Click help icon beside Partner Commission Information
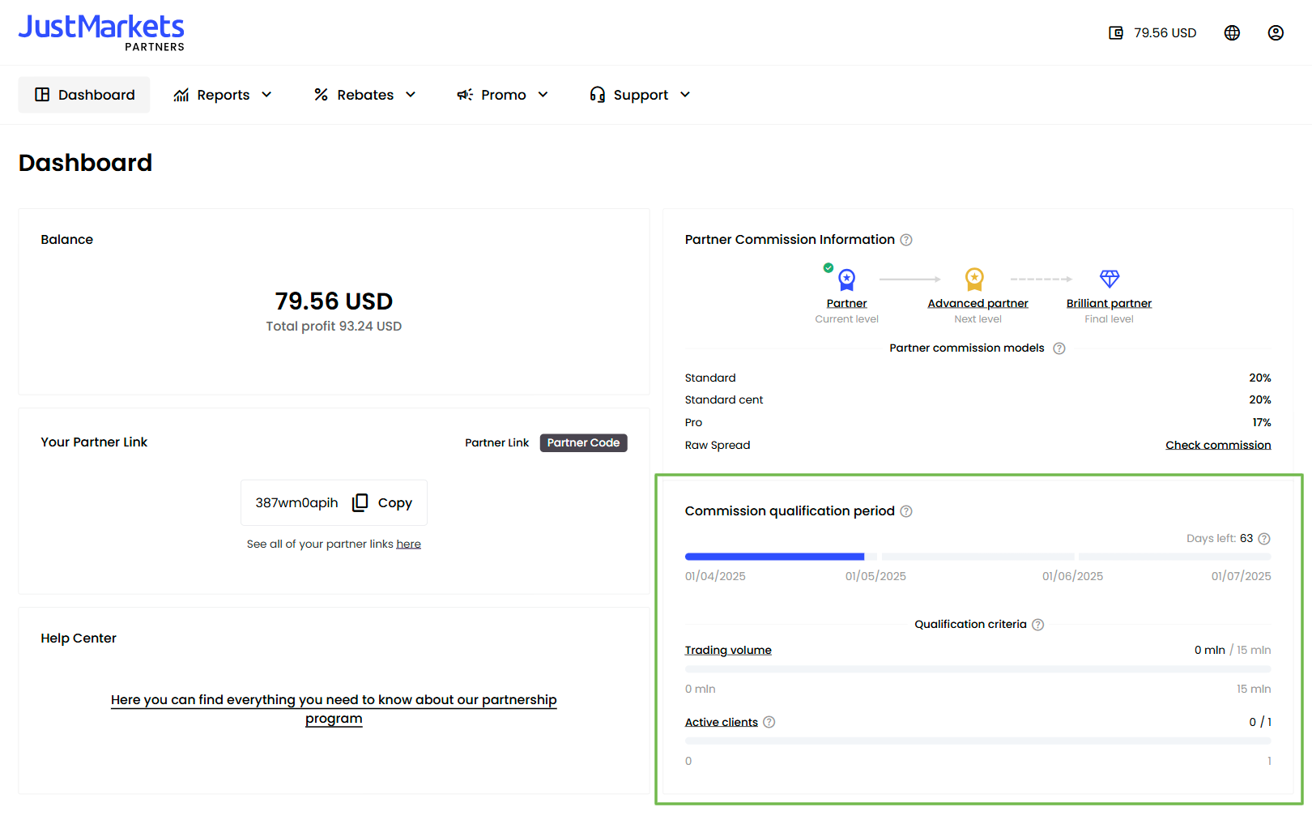The width and height of the screenshot is (1312, 820). [906, 240]
